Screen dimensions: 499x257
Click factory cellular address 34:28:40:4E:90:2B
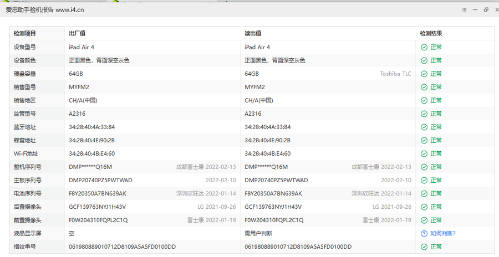point(91,140)
